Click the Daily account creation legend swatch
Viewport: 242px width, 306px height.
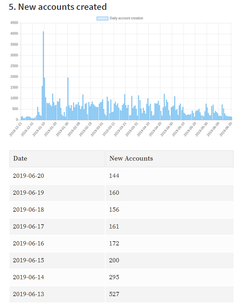[x=102, y=18]
